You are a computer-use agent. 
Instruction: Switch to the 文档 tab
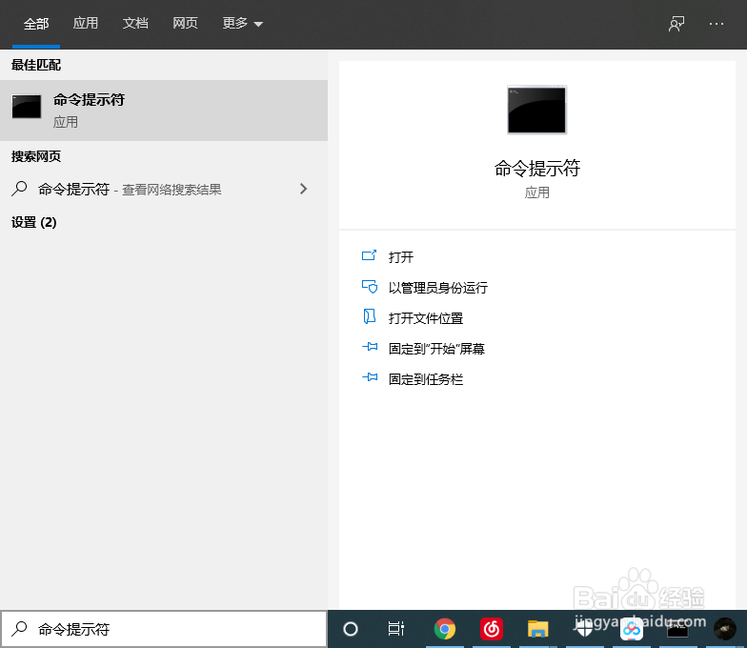pyautogui.click(x=135, y=23)
